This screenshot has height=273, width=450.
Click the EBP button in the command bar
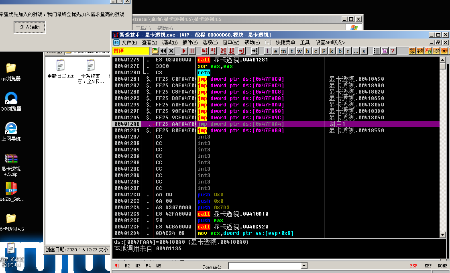(x=428, y=266)
